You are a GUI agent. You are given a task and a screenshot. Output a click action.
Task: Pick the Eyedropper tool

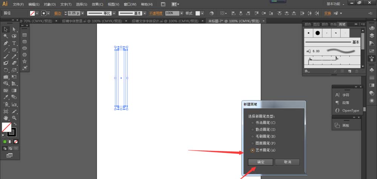(x=6, y=97)
